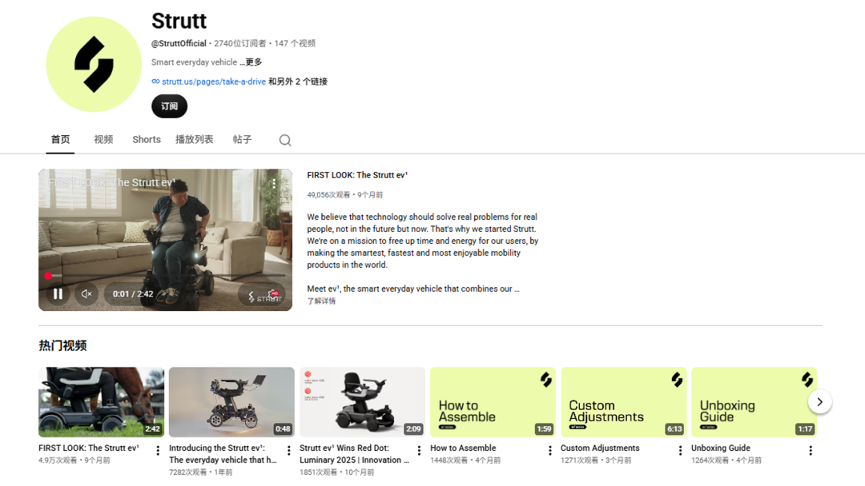Click the Strutt watermark in the player
This screenshot has width=865, height=486.
[x=265, y=297]
